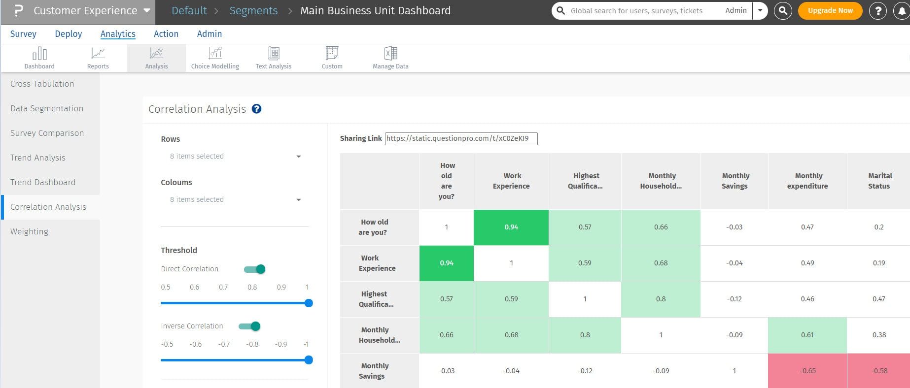Open the Dashboard icon in toolbar
This screenshot has width=910, height=388.
(39, 54)
